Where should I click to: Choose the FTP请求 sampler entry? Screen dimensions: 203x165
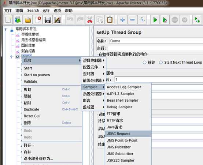point(128,114)
